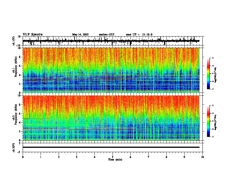Click the time axis tick label "5"
Screen dimensions: 228x176
point(113,157)
